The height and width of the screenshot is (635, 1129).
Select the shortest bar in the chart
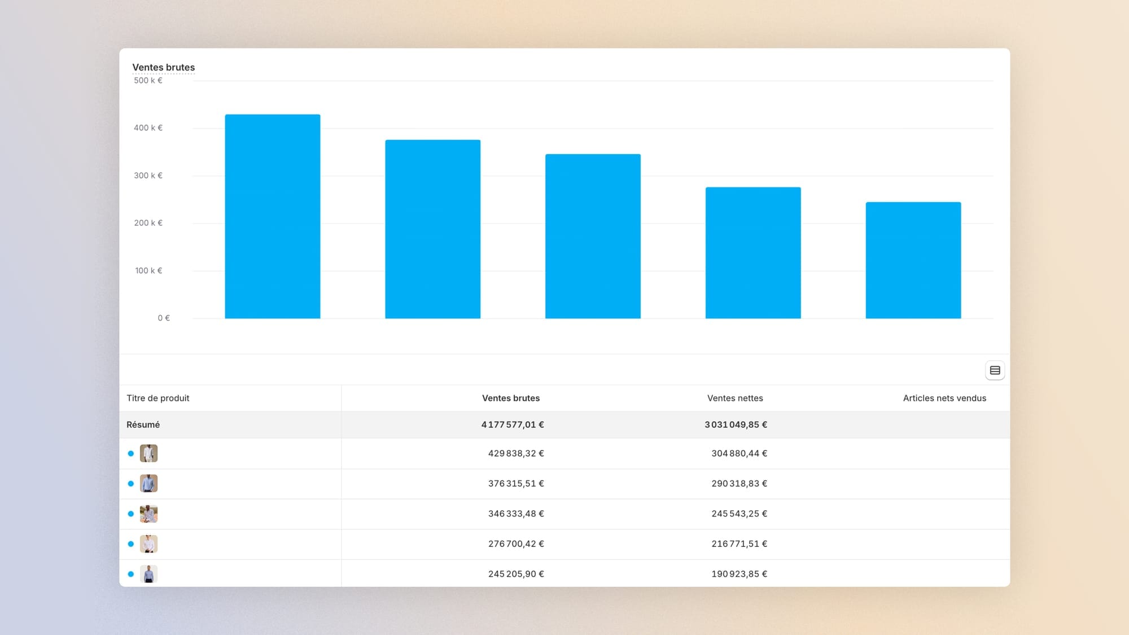pyautogui.click(x=913, y=260)
